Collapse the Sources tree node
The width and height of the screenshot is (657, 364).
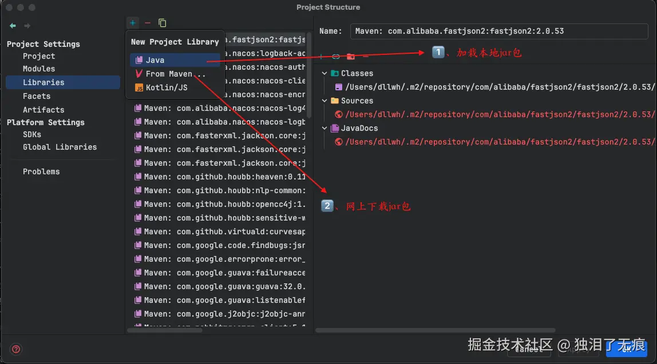click(324, 101)
